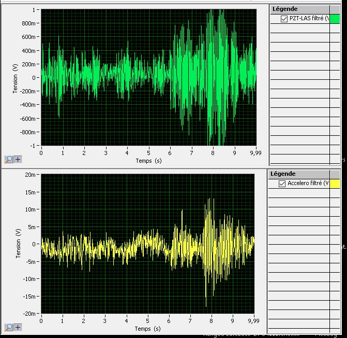The width and height of the screenshot is (347, 338).
Task: Click the 800m tick label on the green graph
Action: tap(31, 23)
